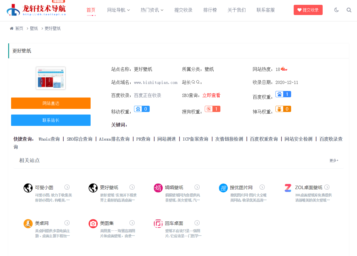Click arrow circle next to 可爱小图
The height and width of the screenshot is (256, 357).
coord(67,187)
